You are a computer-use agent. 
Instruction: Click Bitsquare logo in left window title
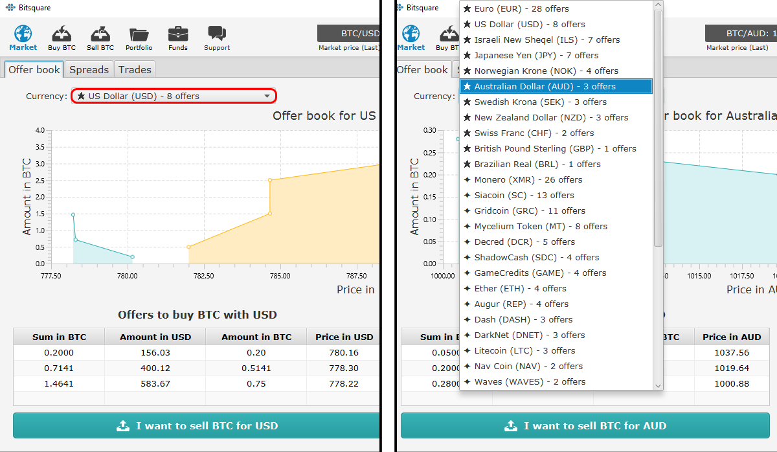(x=10, y=8)
